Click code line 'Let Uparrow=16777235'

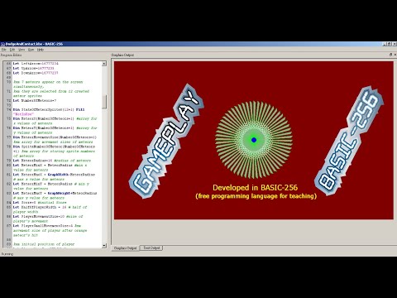(x=33, y=69)
